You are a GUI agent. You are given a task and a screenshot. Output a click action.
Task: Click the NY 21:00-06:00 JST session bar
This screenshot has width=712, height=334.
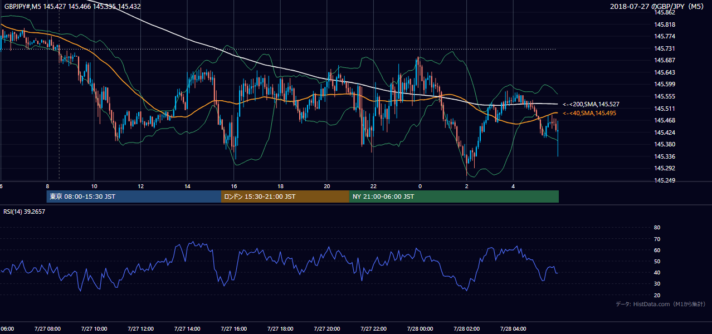point(454,197)
